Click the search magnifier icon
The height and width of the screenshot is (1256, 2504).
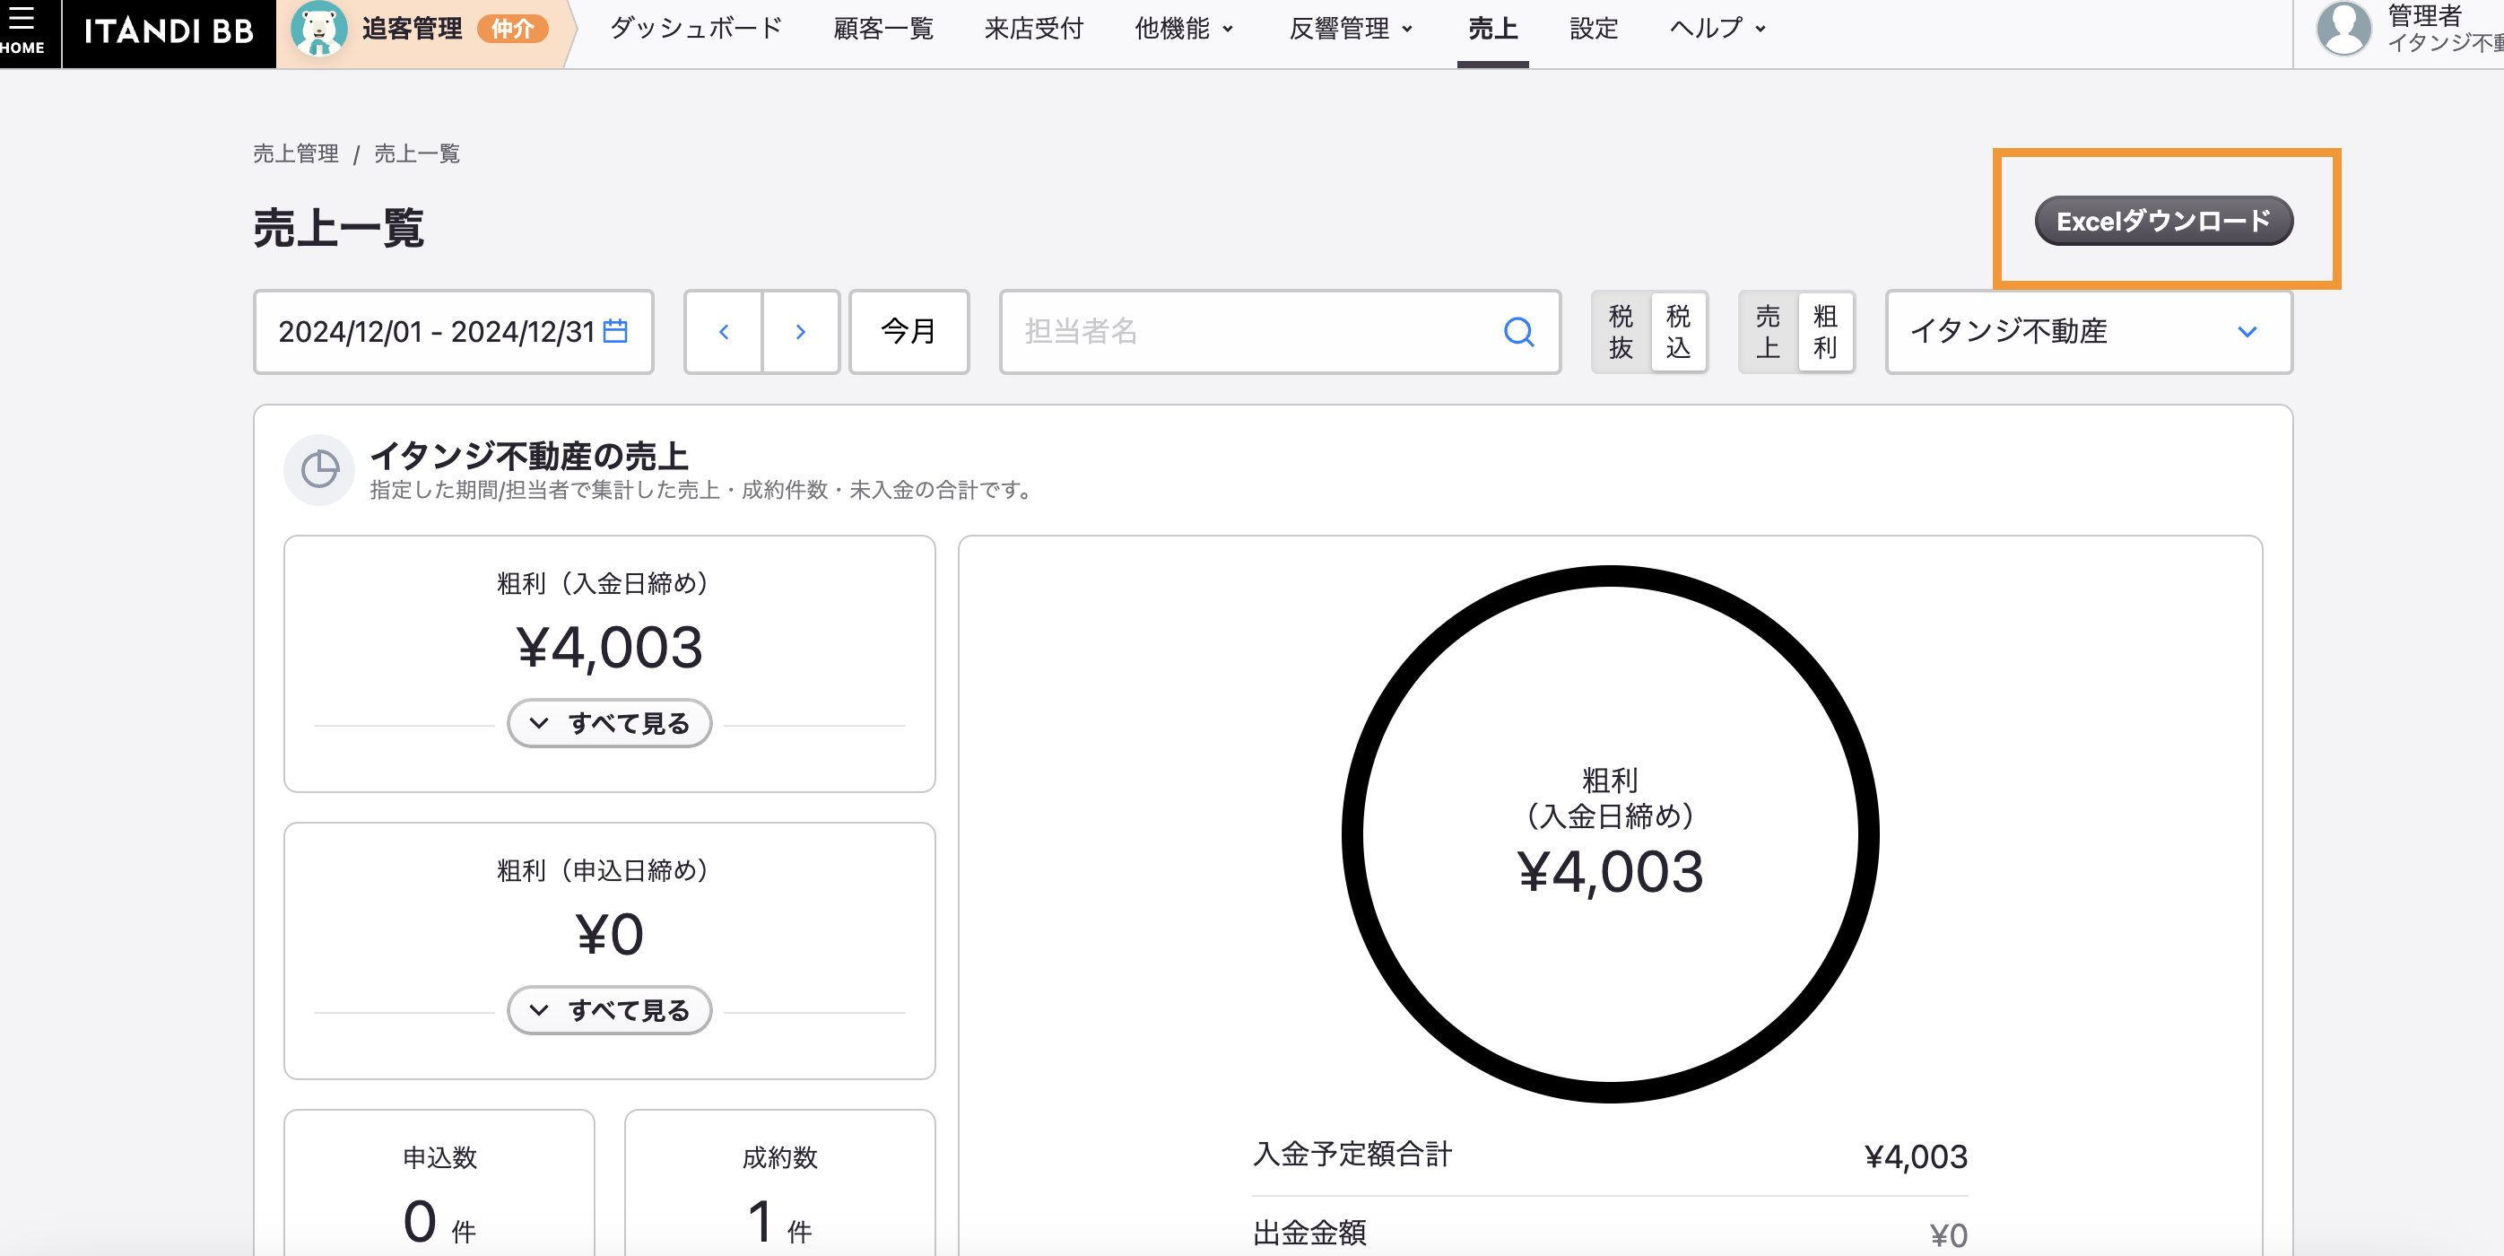tap(1518, 332)
